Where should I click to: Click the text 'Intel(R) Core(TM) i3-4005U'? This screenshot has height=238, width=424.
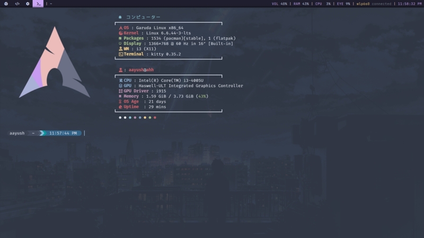pos(171,80)
